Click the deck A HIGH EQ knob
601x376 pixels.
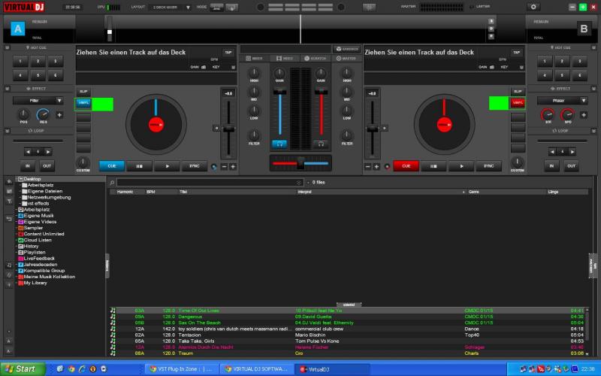(x=254, y=72)
